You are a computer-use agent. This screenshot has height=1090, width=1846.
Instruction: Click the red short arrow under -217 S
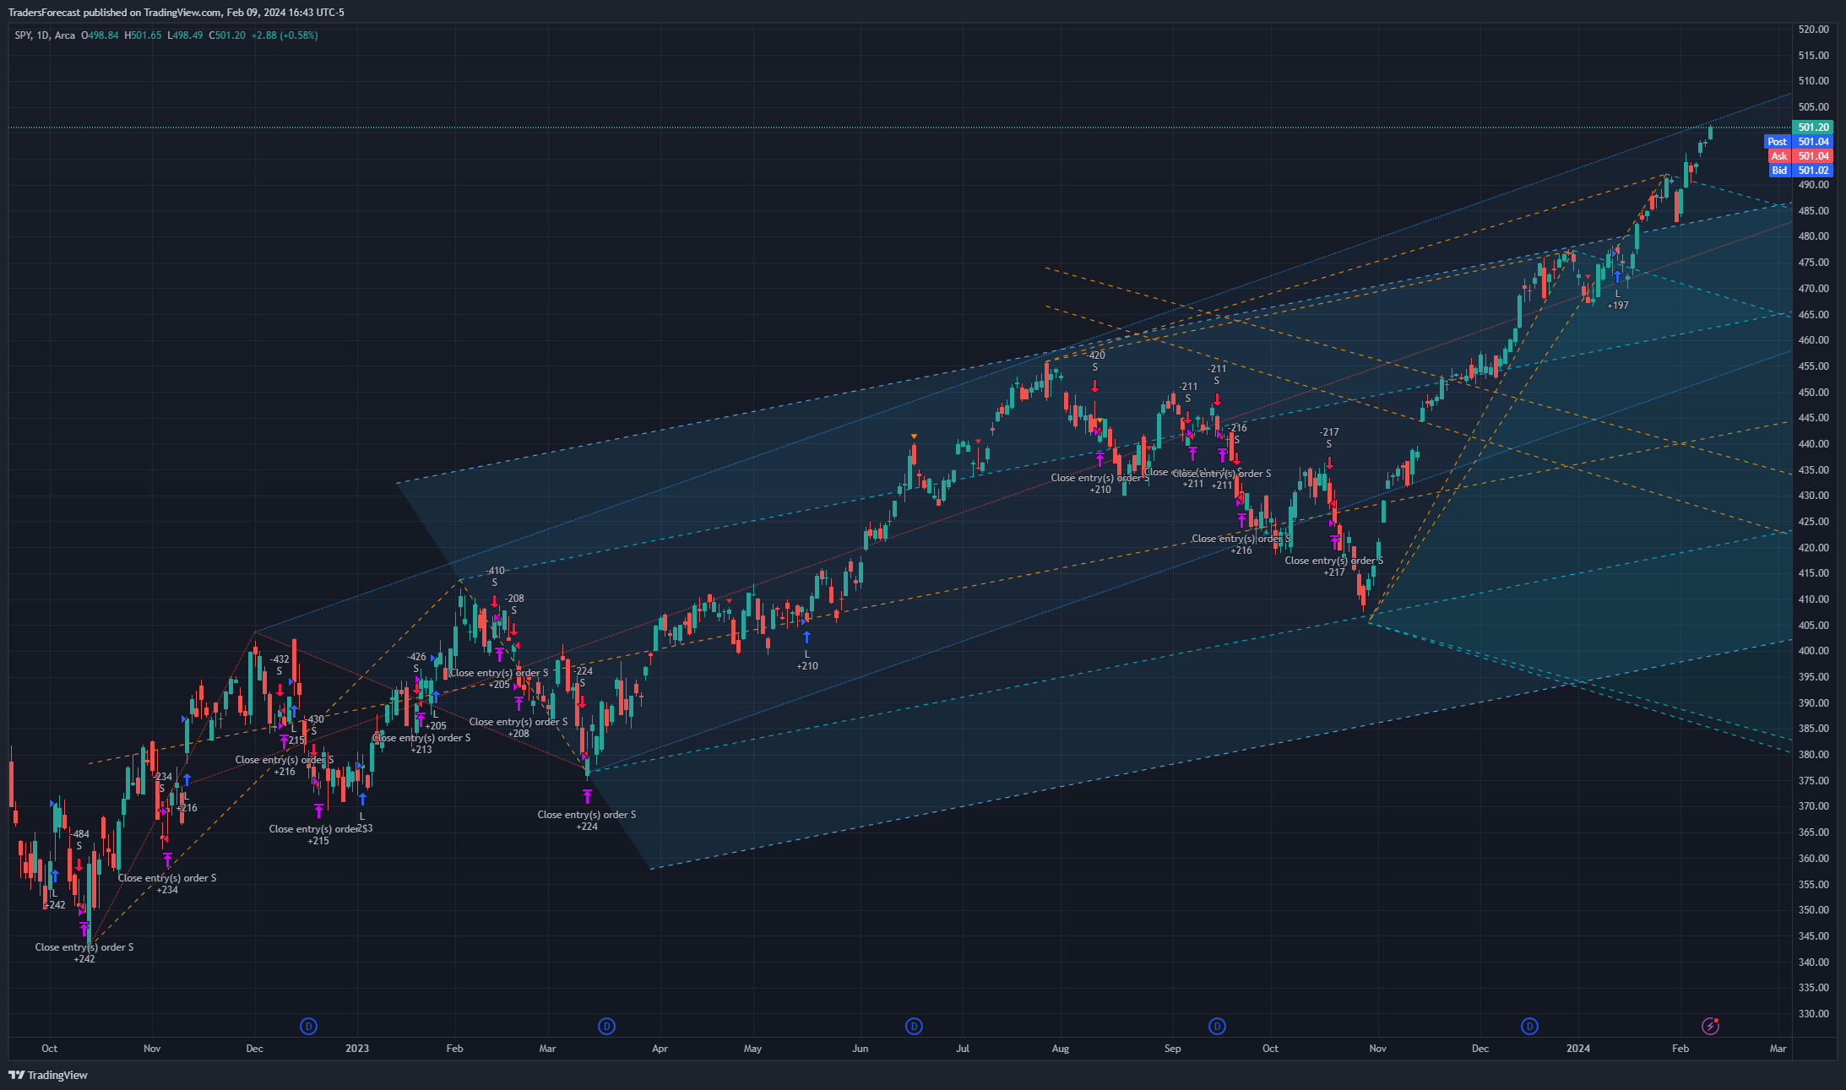(x=1329, y=464)
